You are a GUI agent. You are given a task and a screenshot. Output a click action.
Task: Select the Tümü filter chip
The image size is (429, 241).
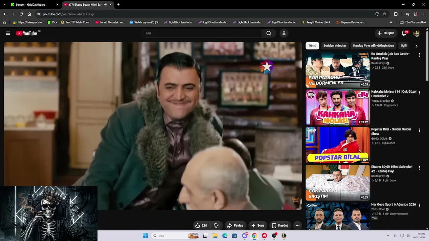coord(312,46)
